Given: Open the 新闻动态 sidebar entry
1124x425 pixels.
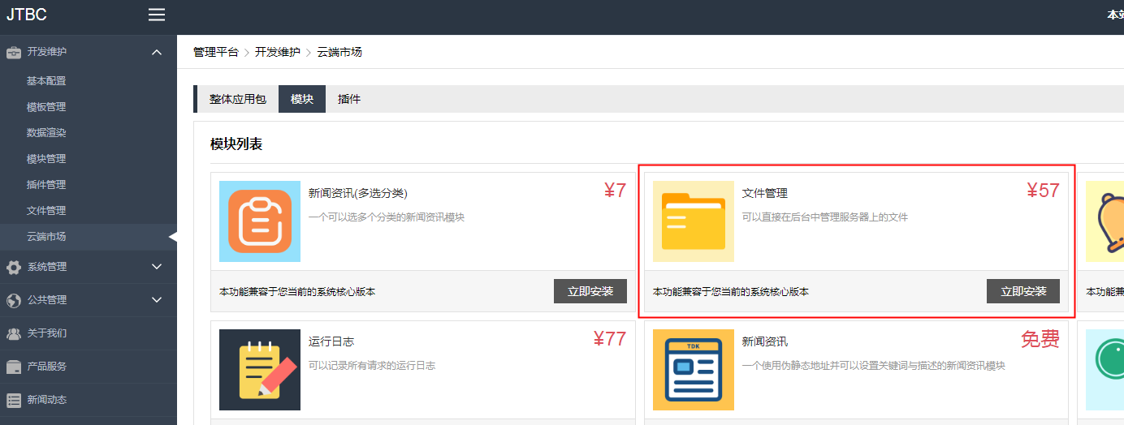Looking at the screenshot, I should [x=47, y=400].
